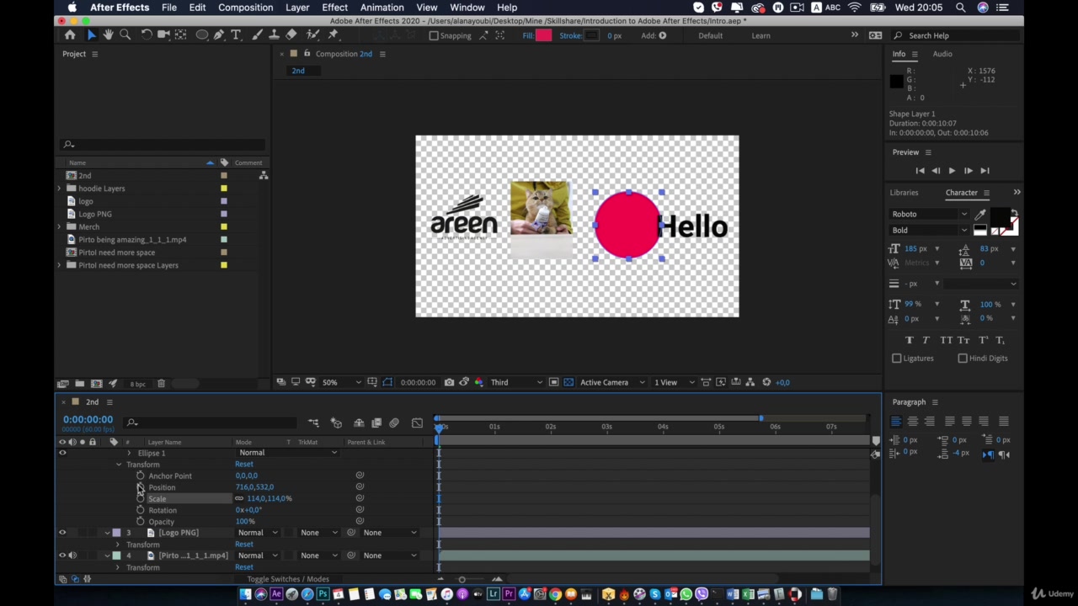Enable the Snapping checkbox
Screen dimensions: 1078x606
pyautogui.click(x=434, y=35)
